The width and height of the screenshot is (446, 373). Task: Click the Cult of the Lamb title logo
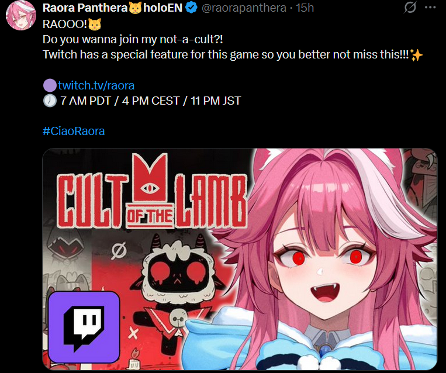tap(151, 191)
